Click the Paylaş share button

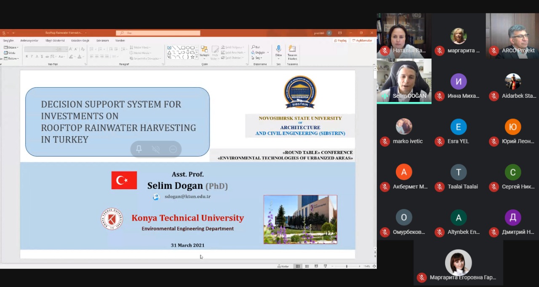(x=340, y=40)
